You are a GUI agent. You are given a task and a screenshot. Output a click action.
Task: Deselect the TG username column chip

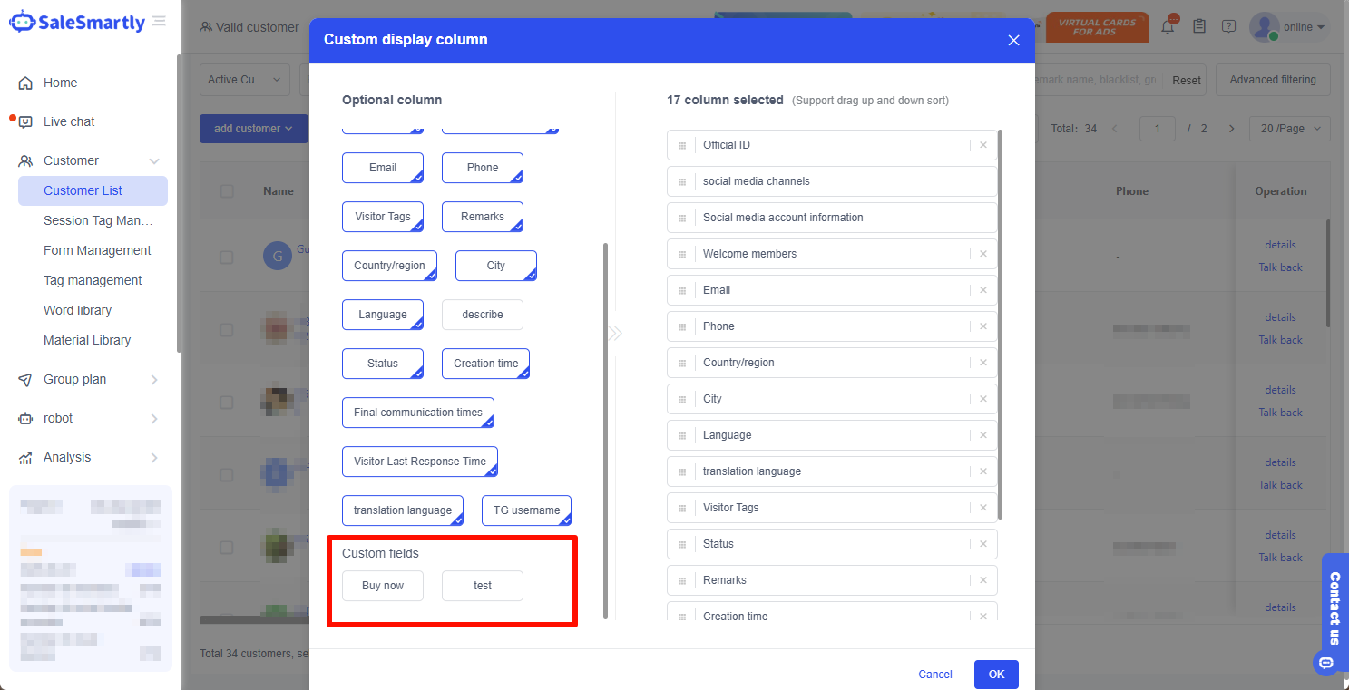tap(526, 510)
